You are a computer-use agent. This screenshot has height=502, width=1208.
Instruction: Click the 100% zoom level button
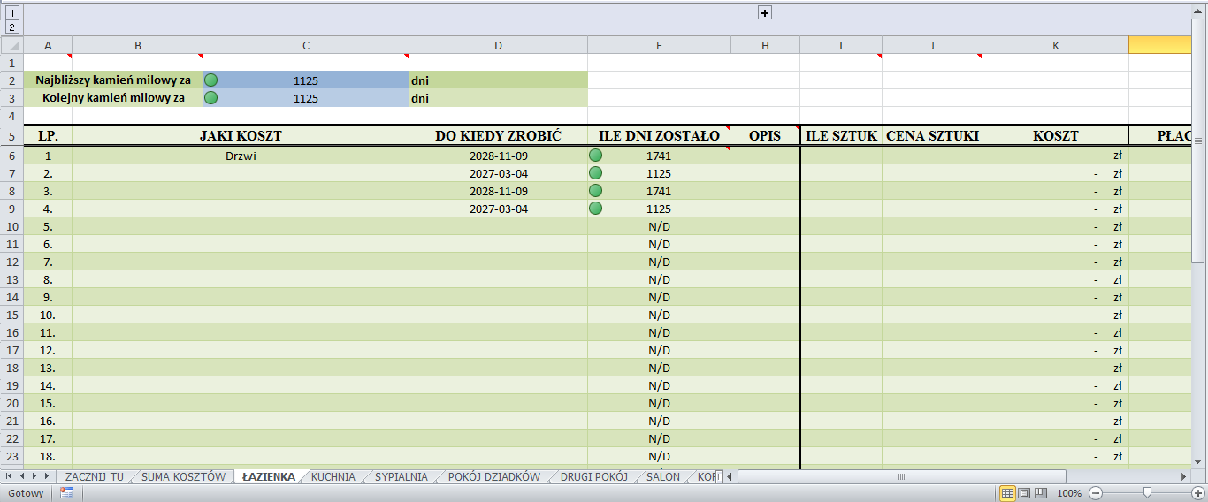(x=1069, y=493)
